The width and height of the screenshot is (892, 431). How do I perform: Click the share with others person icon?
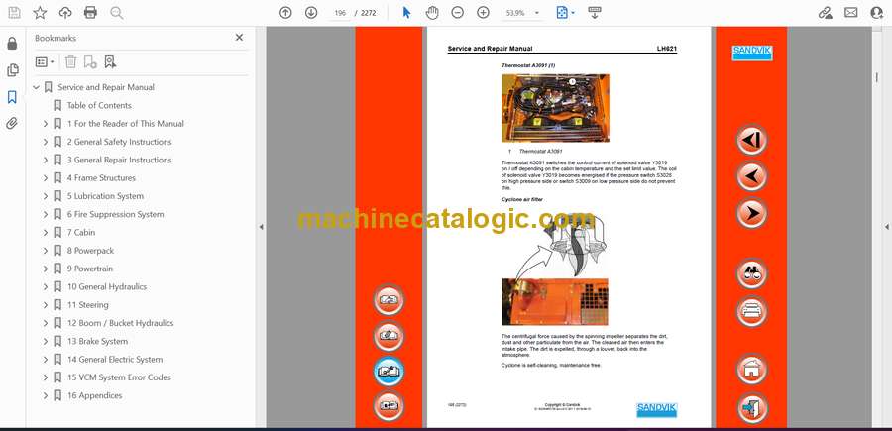[877, 13]
